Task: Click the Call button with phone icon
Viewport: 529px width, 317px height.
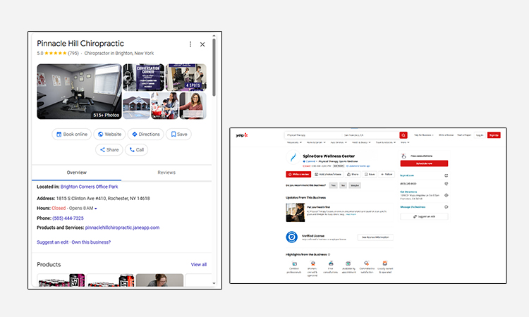Action: [136, 149]
